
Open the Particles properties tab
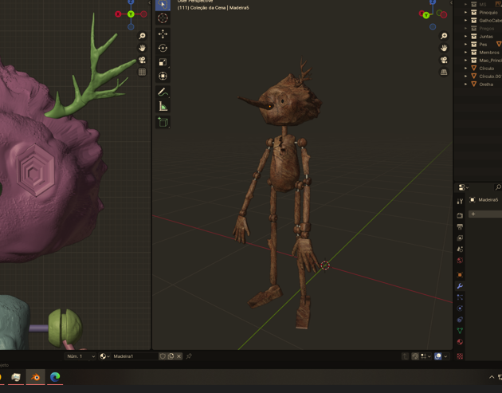tap(460, 297)
